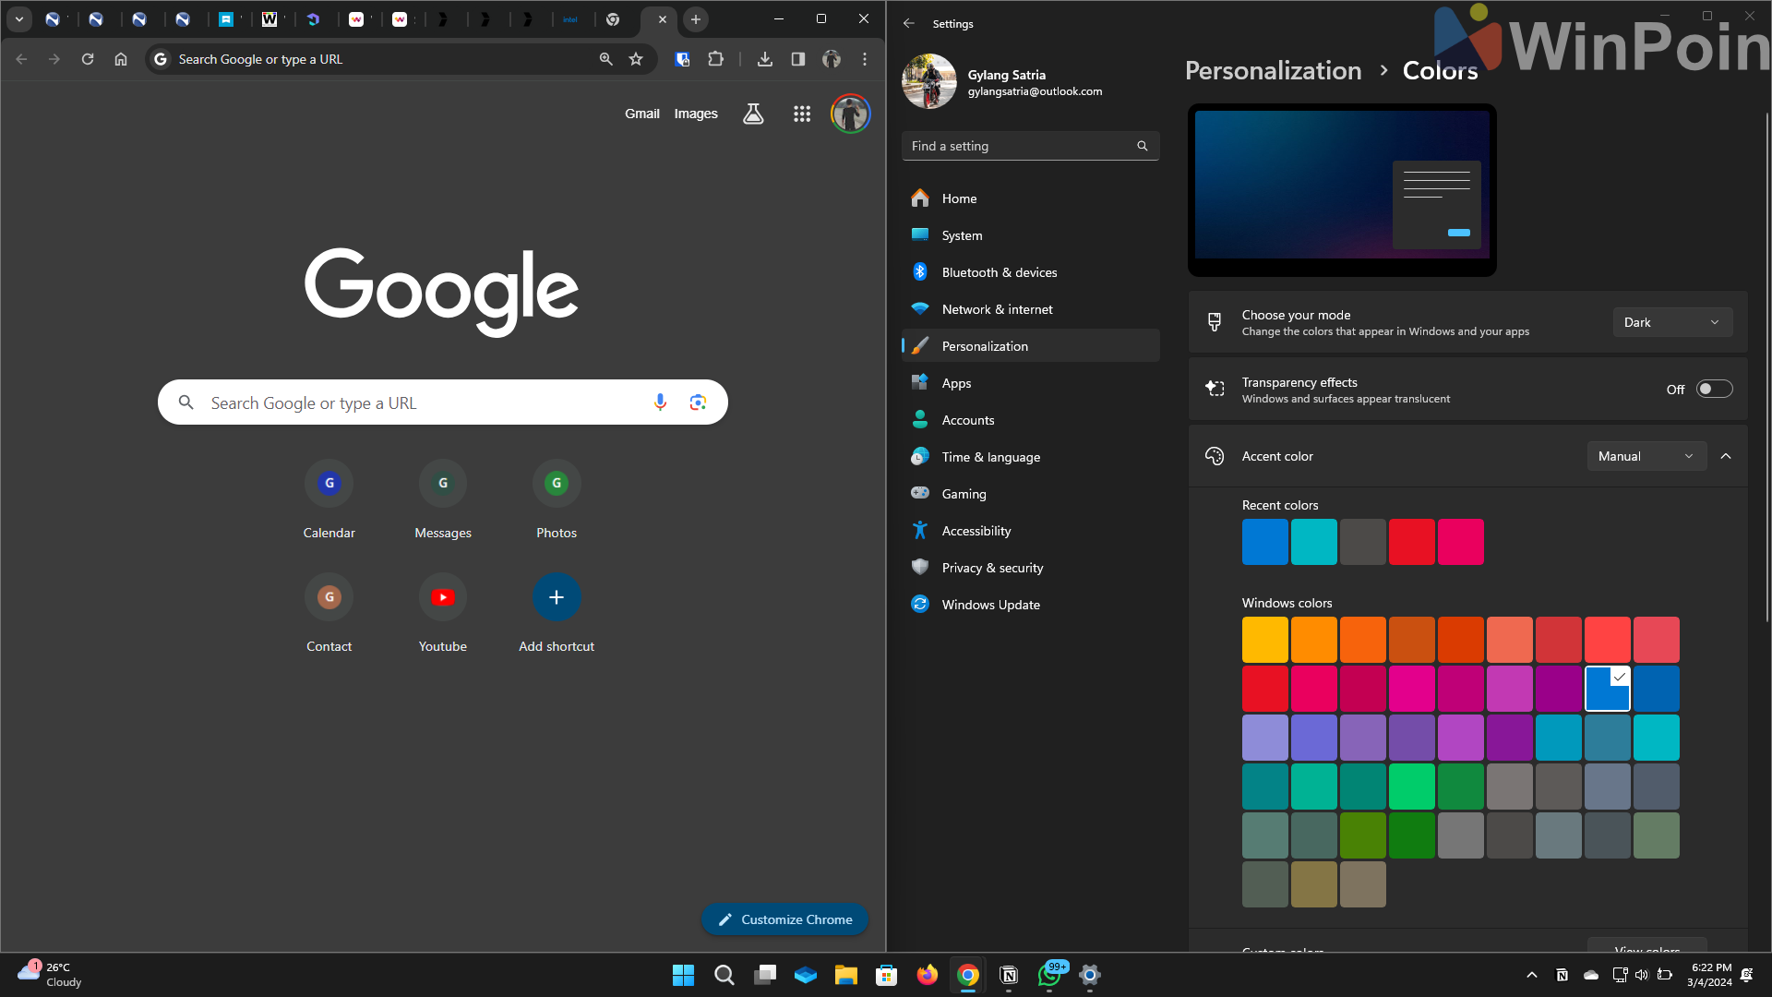1772x997 pixels.
Task: Turn on the Transparency effects switch
Action: click(1714, 390)
